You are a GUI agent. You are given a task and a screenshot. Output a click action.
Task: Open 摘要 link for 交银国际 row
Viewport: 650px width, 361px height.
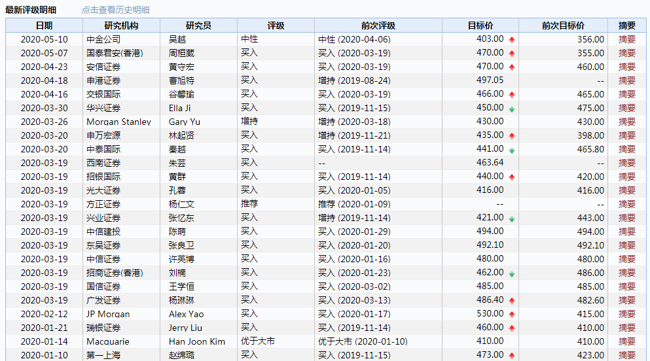pos(627,94)
